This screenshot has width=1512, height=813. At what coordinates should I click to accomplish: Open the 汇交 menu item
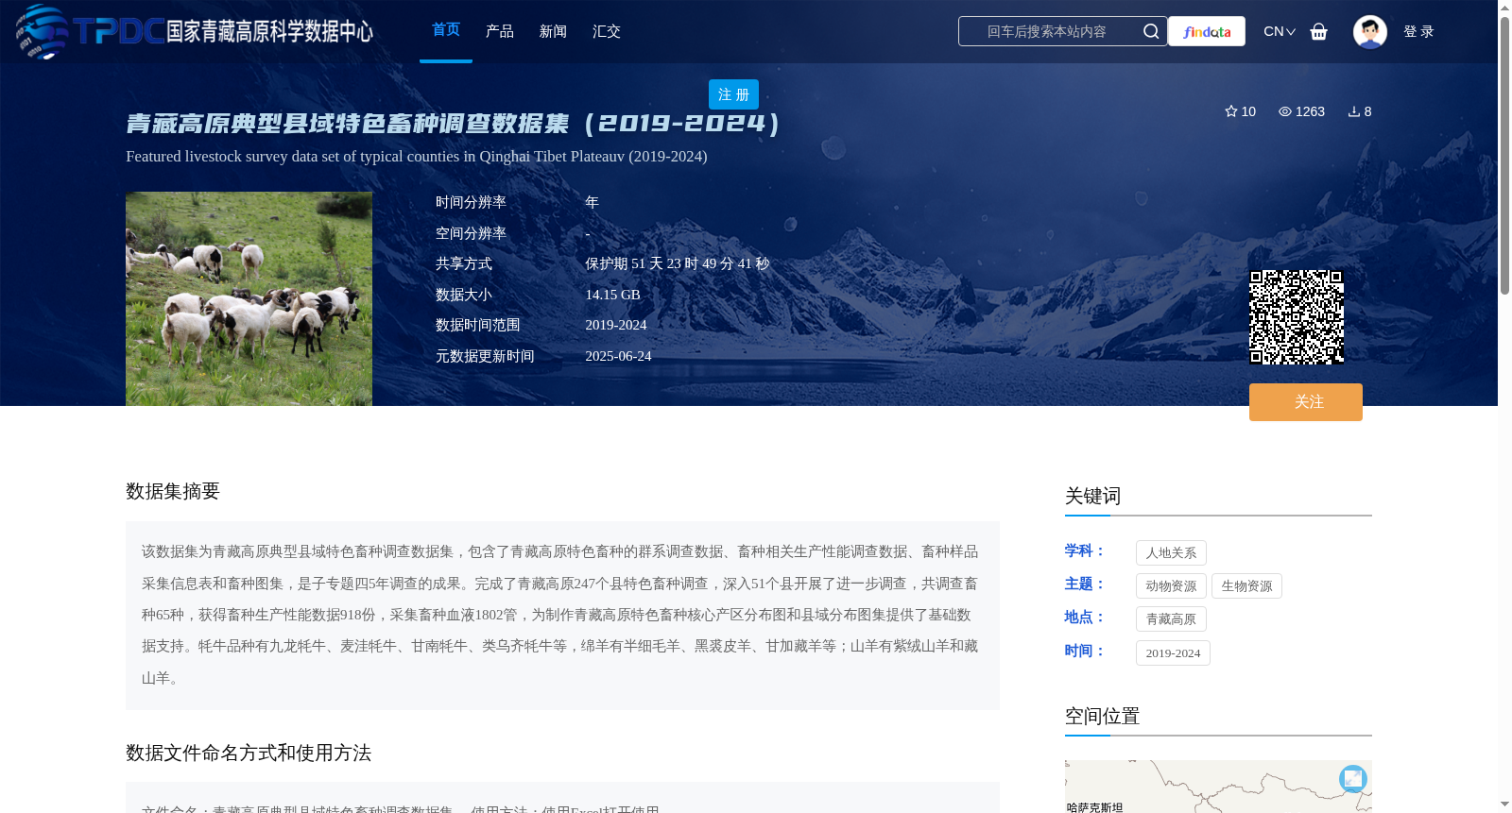(607, 31)
